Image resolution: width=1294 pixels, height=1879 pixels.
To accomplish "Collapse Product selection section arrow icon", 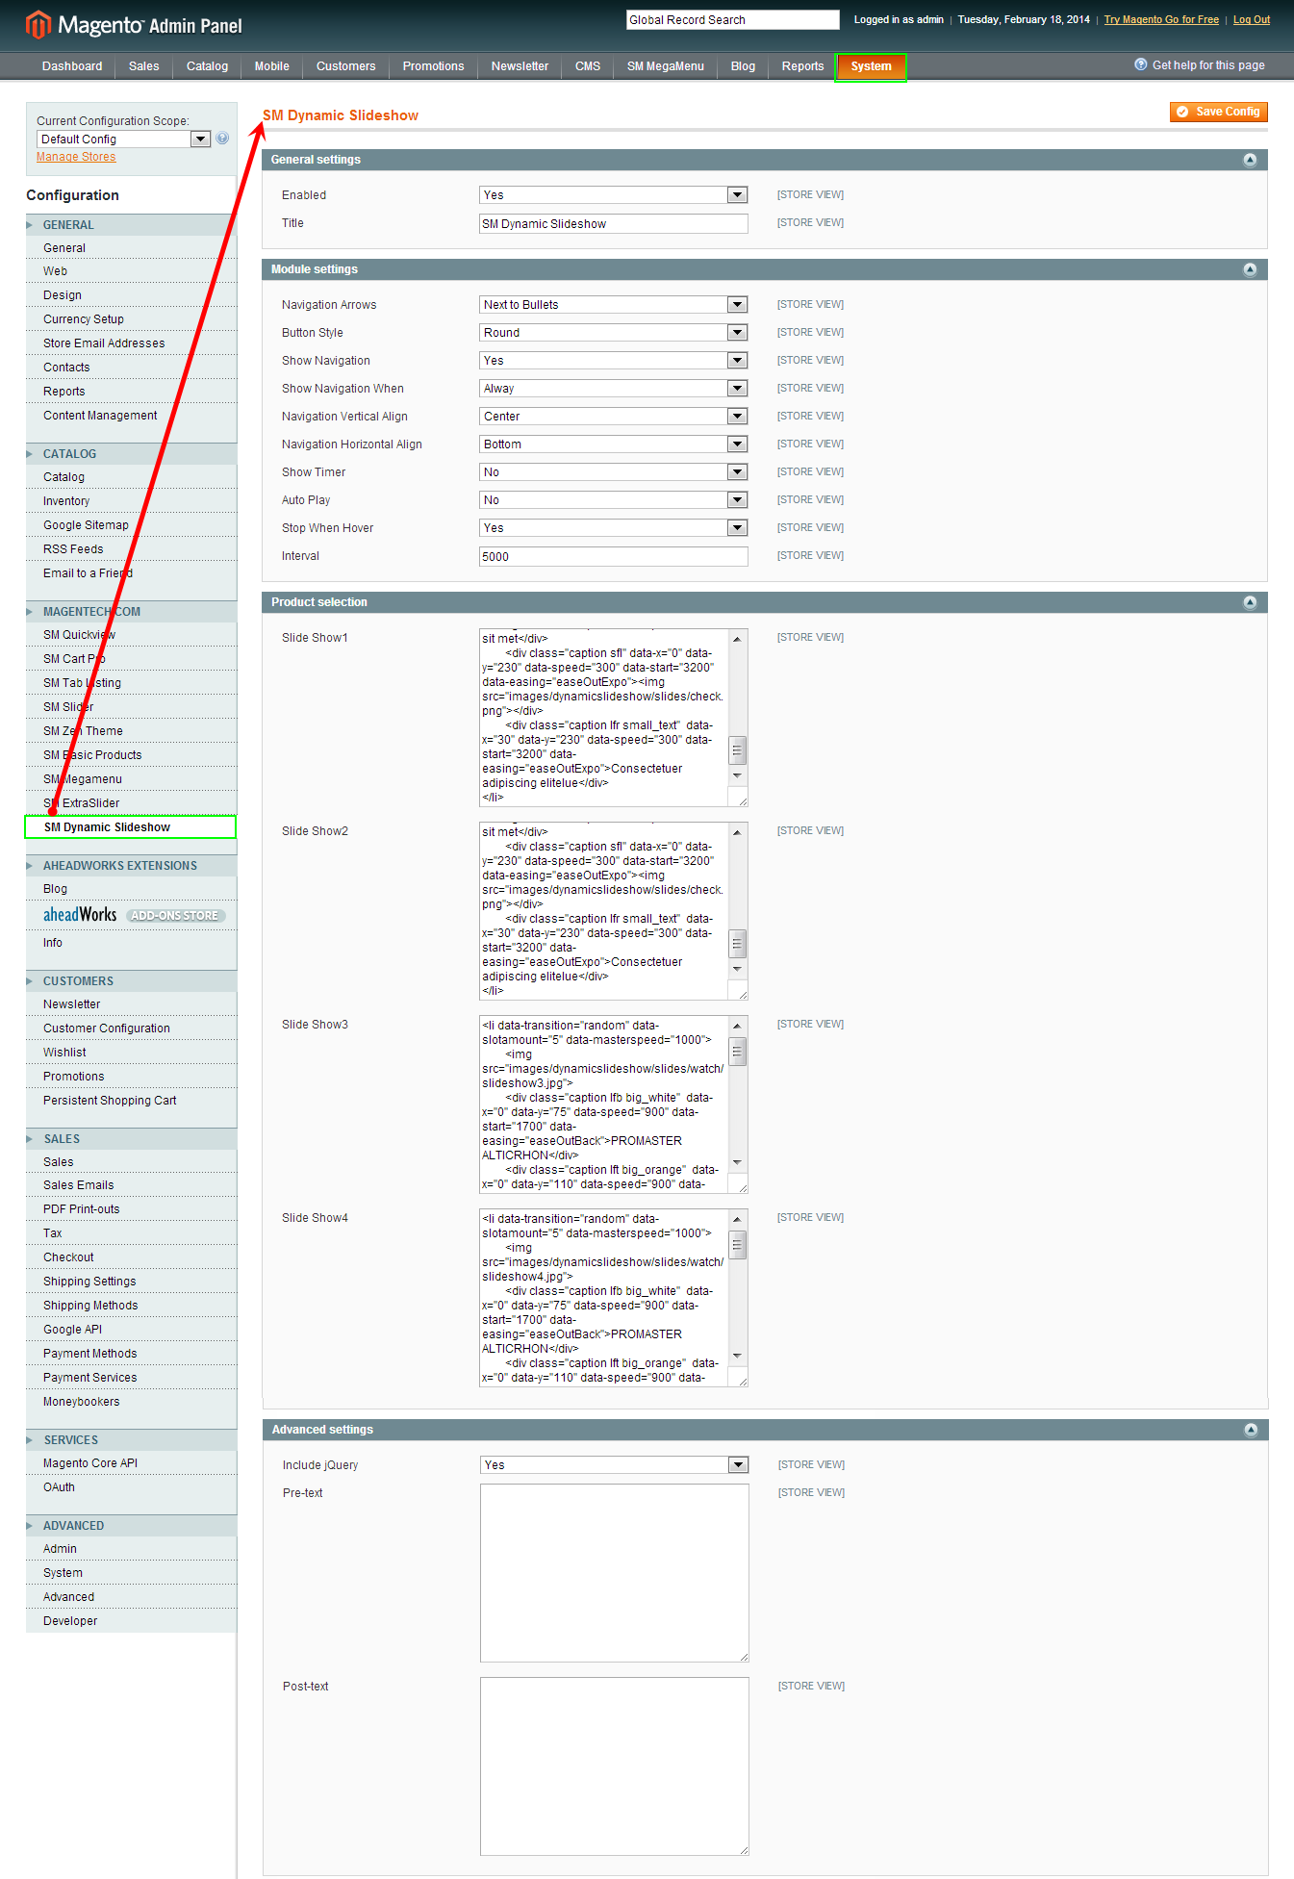I will pyautogui.click(x=1250, y=602).
